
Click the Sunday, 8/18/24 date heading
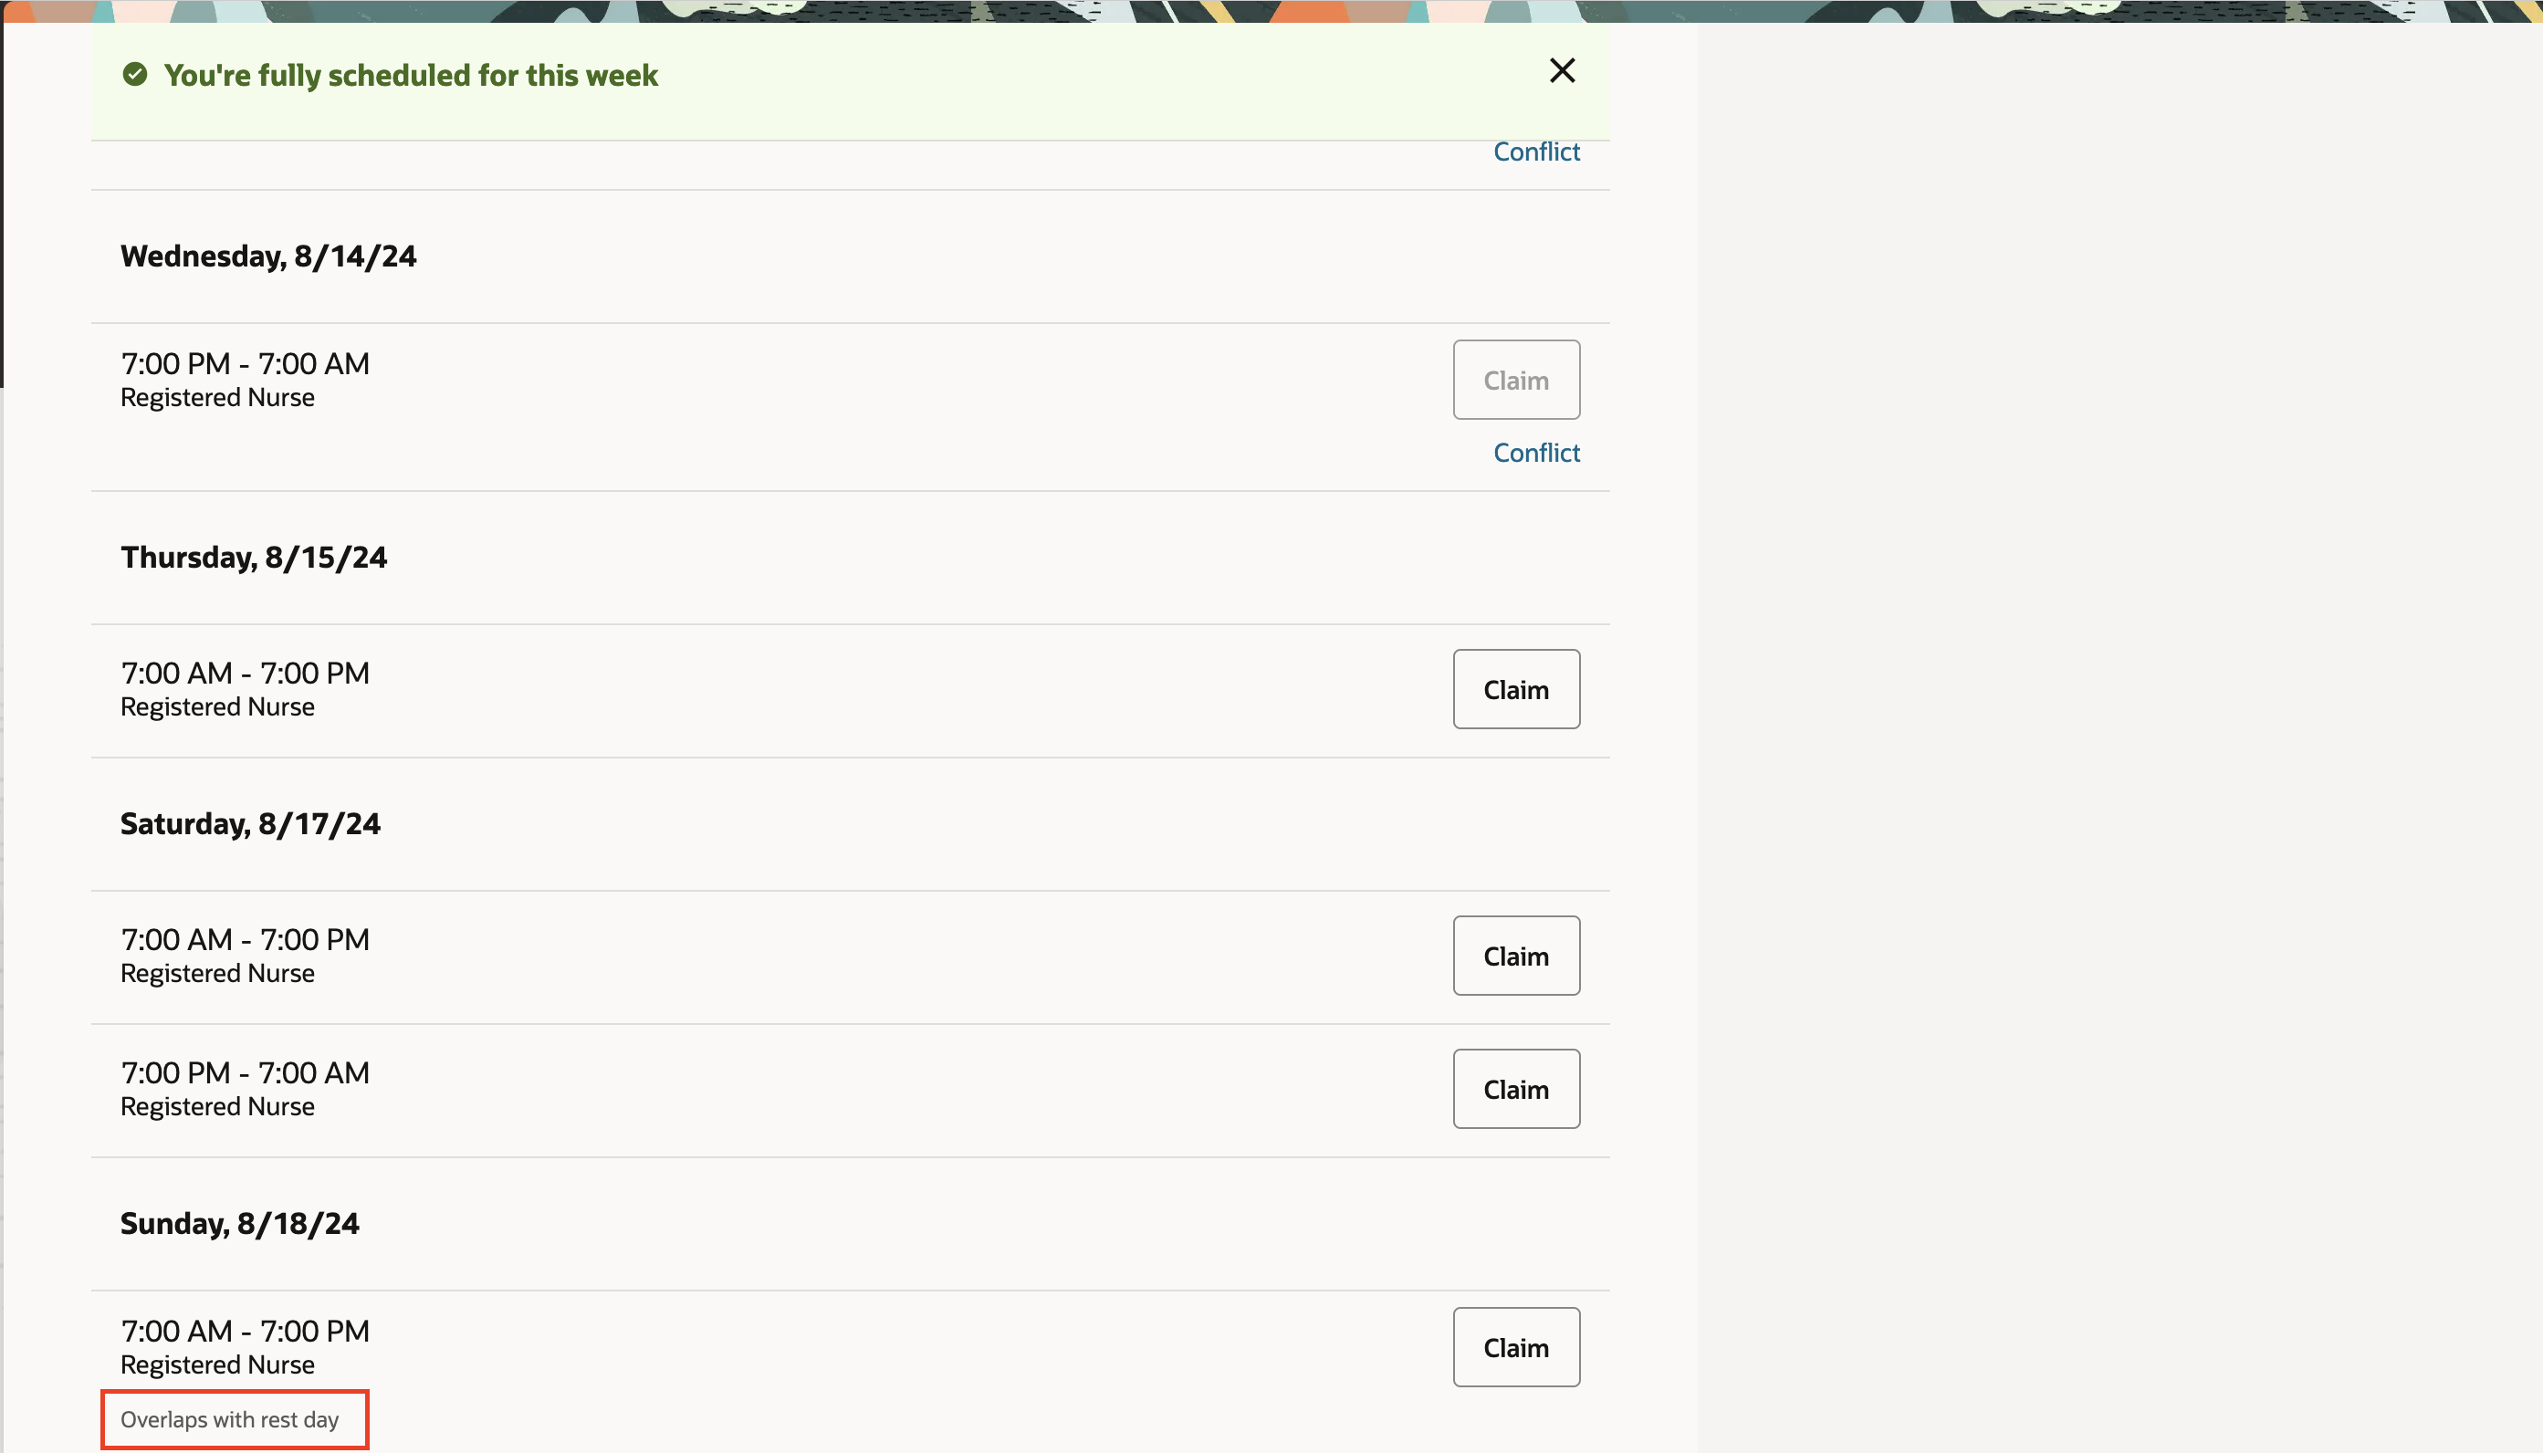[239, 1225]
